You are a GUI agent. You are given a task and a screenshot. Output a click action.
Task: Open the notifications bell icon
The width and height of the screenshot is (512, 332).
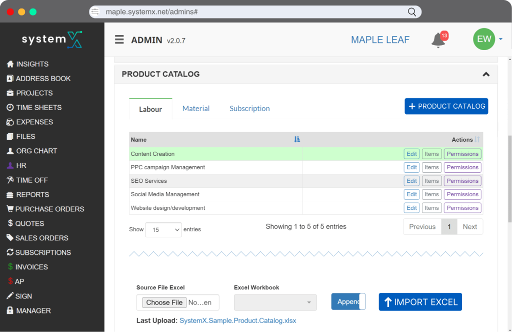click(x=438, y=40)
